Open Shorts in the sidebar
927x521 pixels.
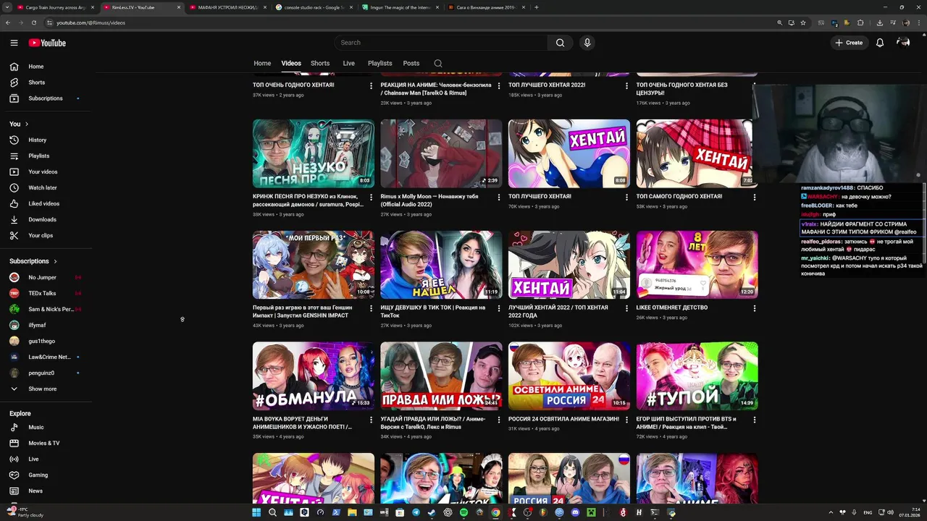pos(46,82)
